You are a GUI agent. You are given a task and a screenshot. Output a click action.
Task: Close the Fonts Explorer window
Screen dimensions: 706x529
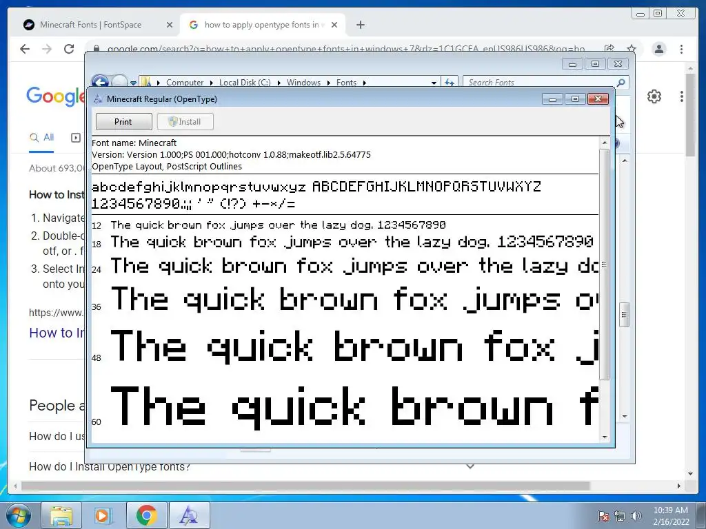coord(618,64)
